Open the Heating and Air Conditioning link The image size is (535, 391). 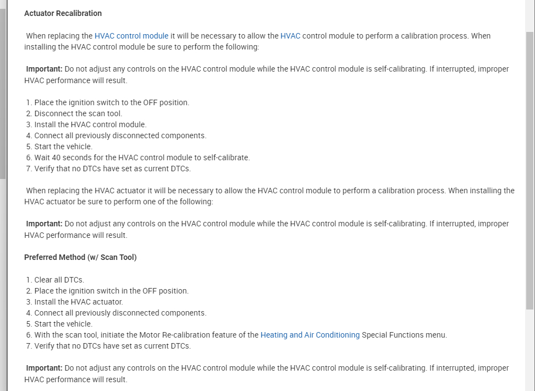tap(310, 335)
